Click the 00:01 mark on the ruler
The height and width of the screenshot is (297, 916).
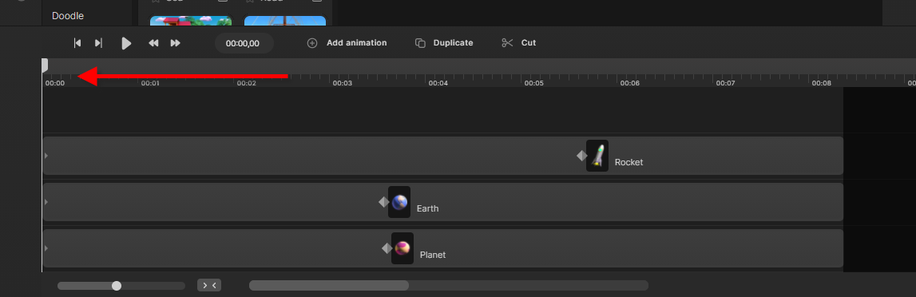tap(150, 83)
